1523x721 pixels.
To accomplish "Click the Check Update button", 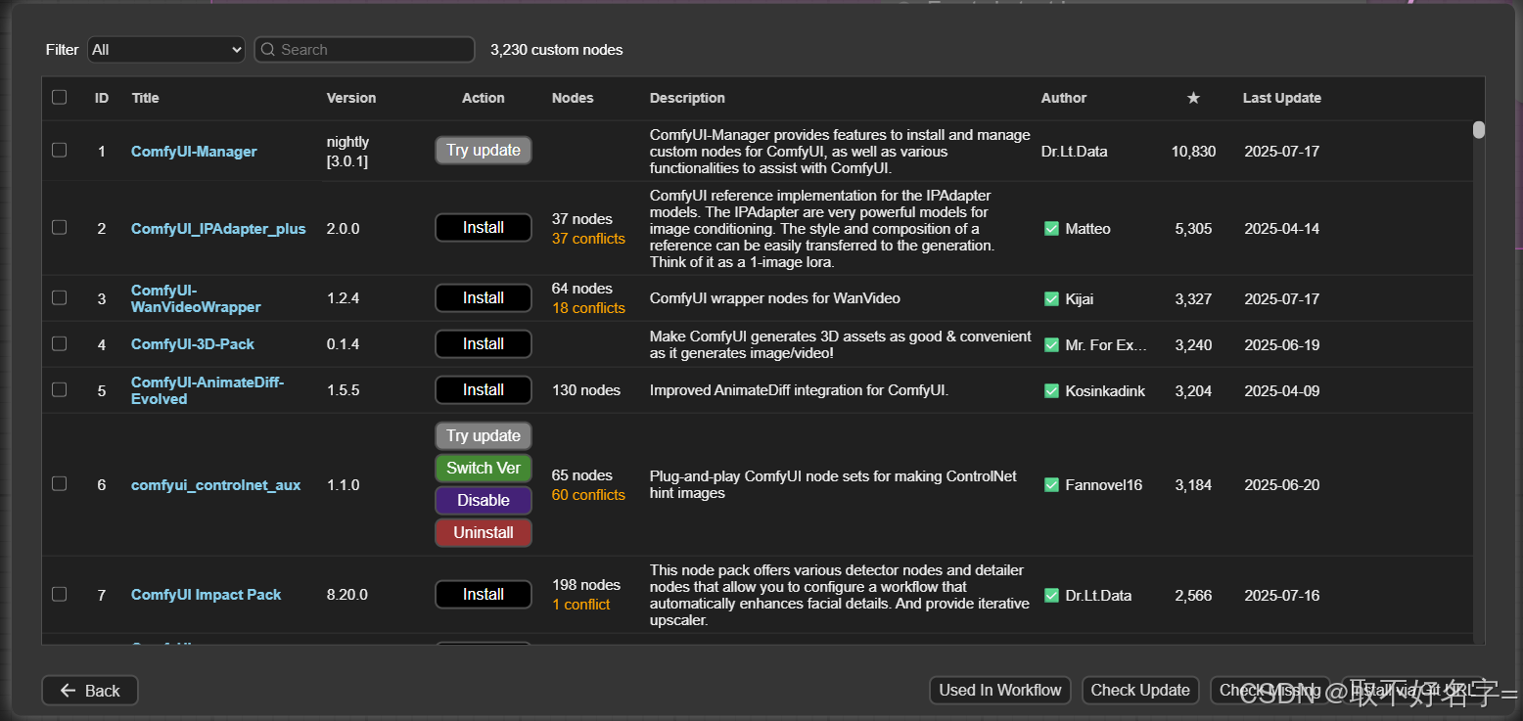I will [x=1140, y=691].
